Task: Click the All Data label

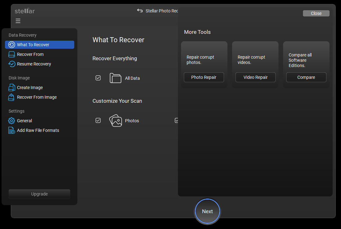Action: [132, 78]
